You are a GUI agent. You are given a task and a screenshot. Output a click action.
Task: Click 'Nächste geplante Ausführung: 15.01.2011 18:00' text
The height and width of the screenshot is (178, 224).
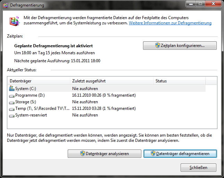point(57,61)
